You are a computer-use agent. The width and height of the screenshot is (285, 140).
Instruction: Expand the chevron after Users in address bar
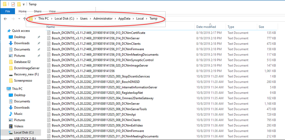(90, 19)
